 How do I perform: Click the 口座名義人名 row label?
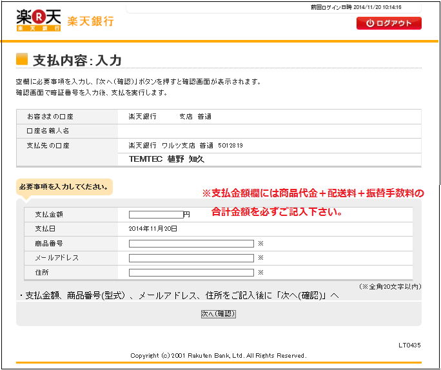pos(48,131)
